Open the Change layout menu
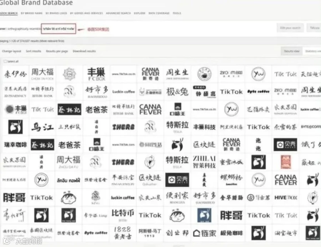 click(11, 51)
